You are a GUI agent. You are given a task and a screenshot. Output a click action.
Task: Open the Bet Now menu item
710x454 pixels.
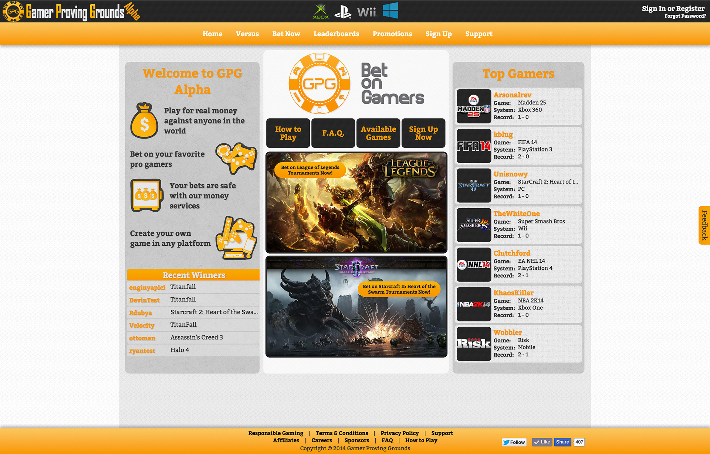[x=286, y=34]
